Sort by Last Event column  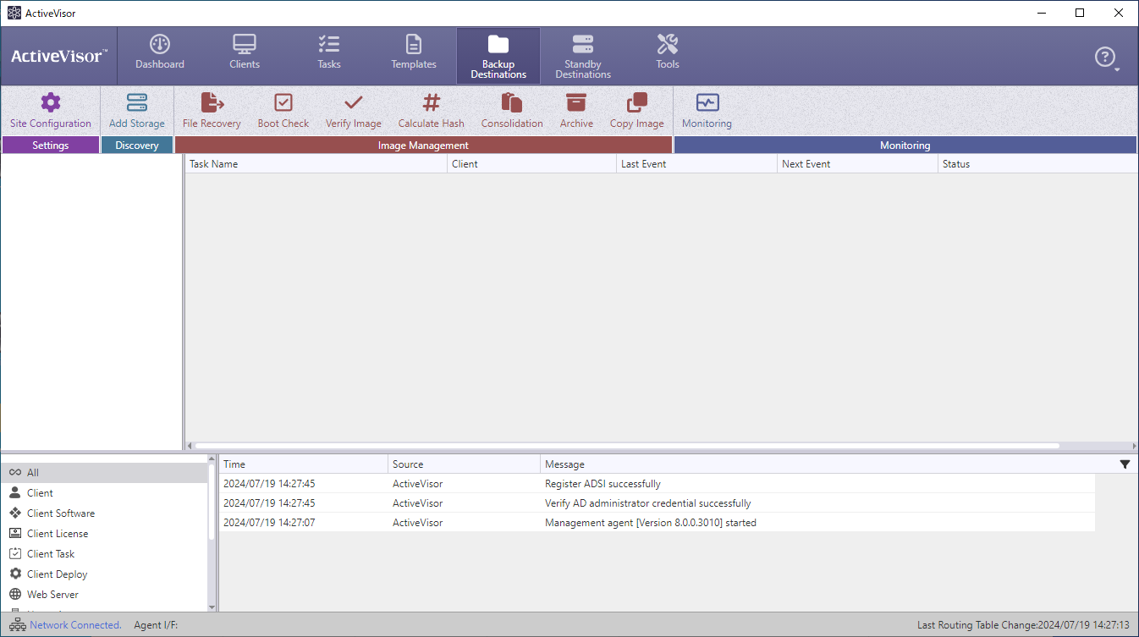click(x=696, y=164)
